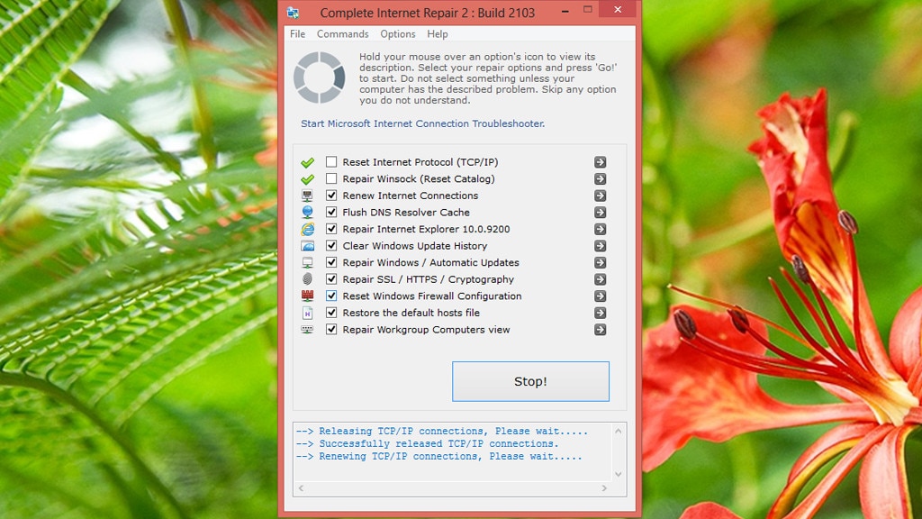Run Renew Internet Connections via arrow button
The image size is (922, 519).
600,196
